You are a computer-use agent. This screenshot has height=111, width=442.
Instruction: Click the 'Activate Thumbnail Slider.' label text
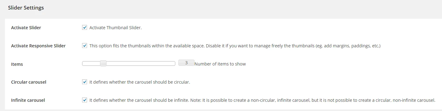click(x=115, y=28)
